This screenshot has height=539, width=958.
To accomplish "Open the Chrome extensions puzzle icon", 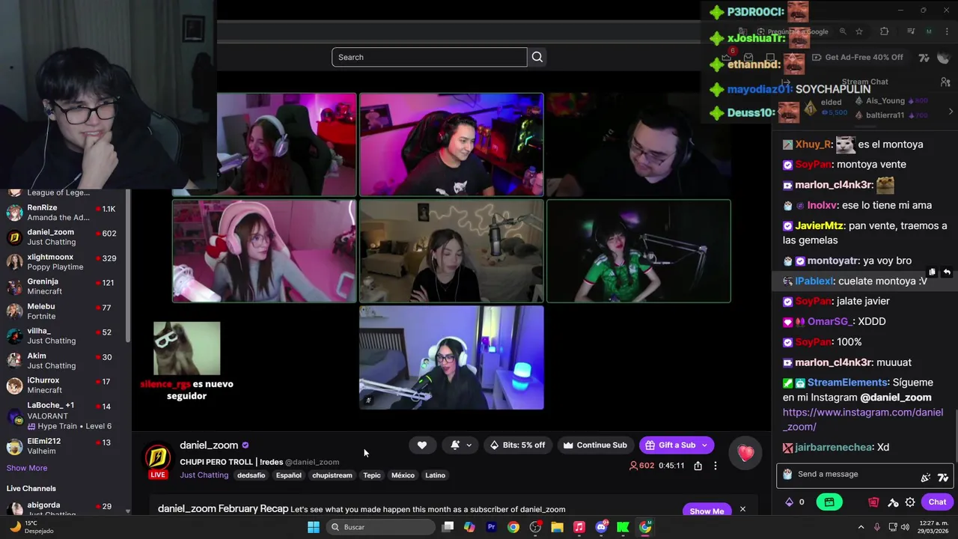I will click(884, 31).
